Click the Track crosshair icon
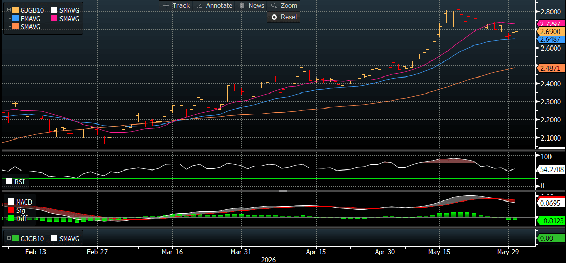Viewport: 566px width, 263px height. coord(166,5)
